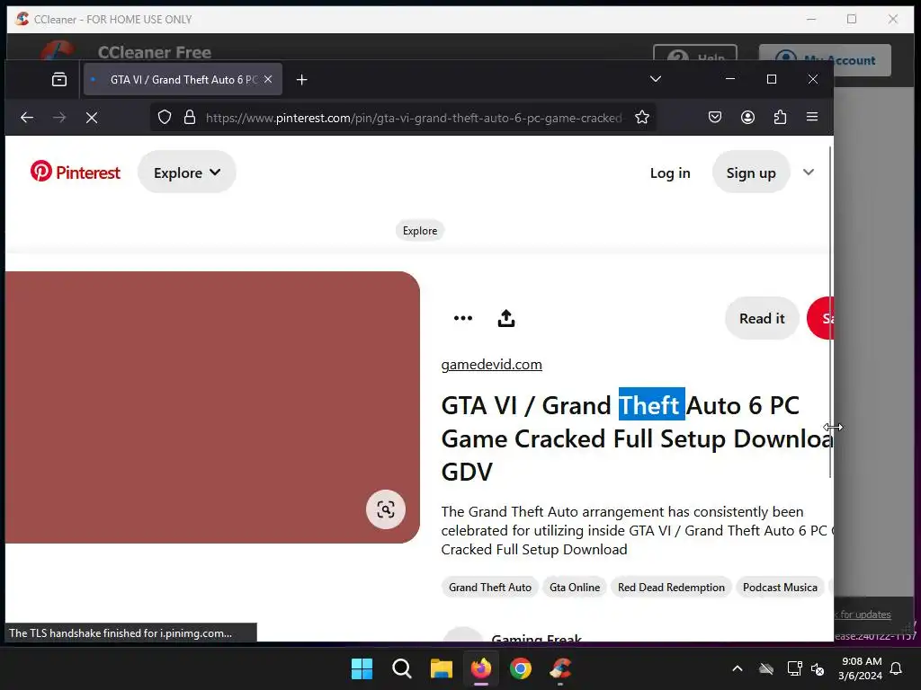Open Firefox View tabs list icon
This screenshot has width=921, height=690.
(x=59, y=79)
